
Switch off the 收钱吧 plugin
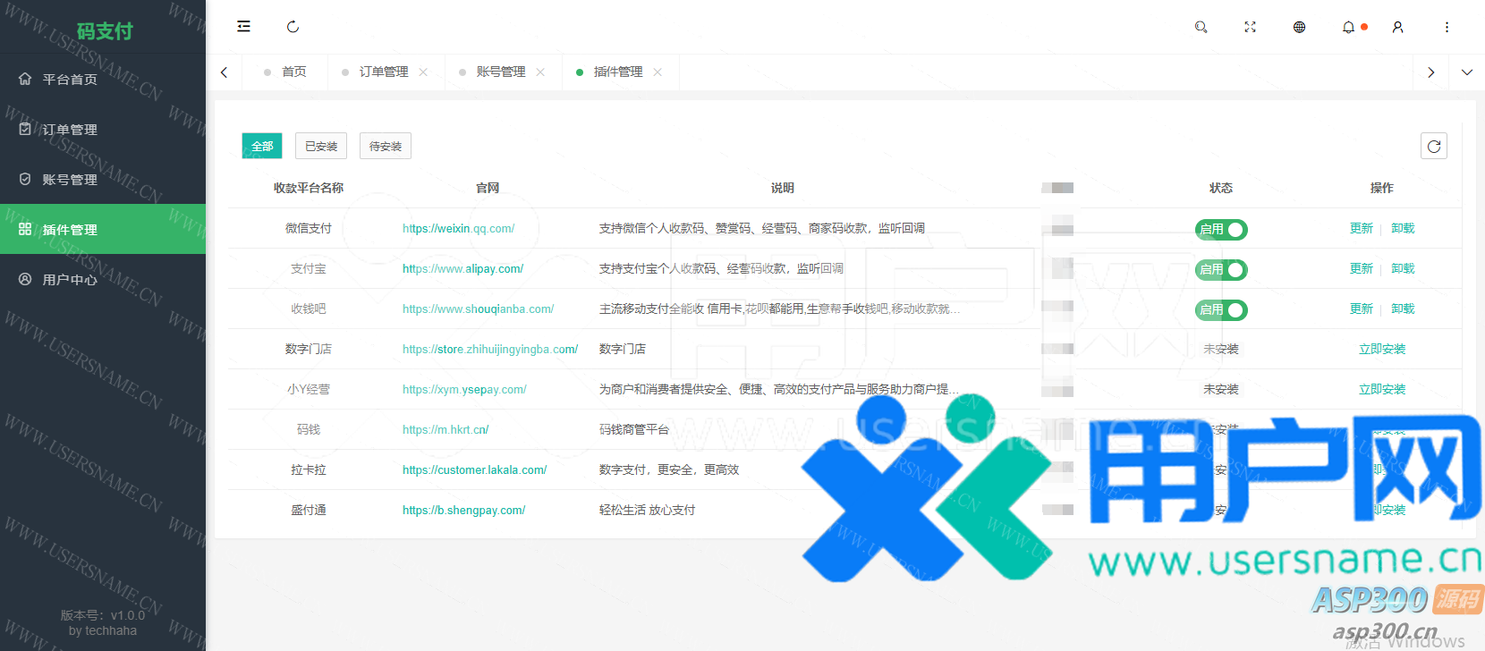click(x=1221, y=310)
